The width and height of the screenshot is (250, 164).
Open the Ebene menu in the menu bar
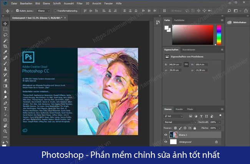(46, 3)
